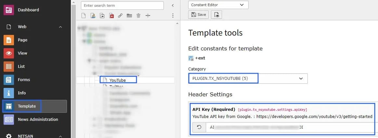Collapse the NITSAN module group

(60, 136)
